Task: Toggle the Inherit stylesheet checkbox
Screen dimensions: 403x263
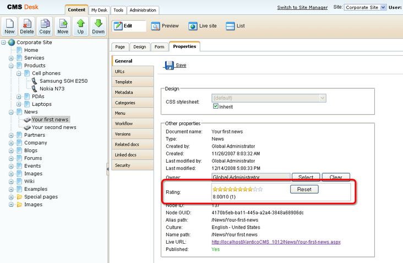Action: (x=216, y=106)
